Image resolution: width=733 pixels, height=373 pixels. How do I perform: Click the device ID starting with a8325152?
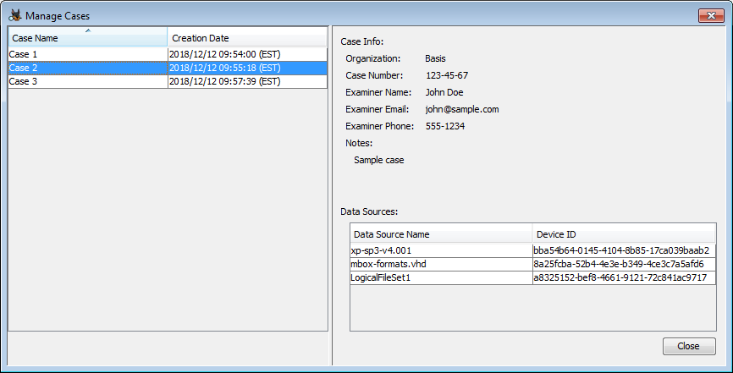pyautogui.click(x=621, y=278)
